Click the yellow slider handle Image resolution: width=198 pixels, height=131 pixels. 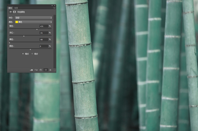(x=10, y=43)
